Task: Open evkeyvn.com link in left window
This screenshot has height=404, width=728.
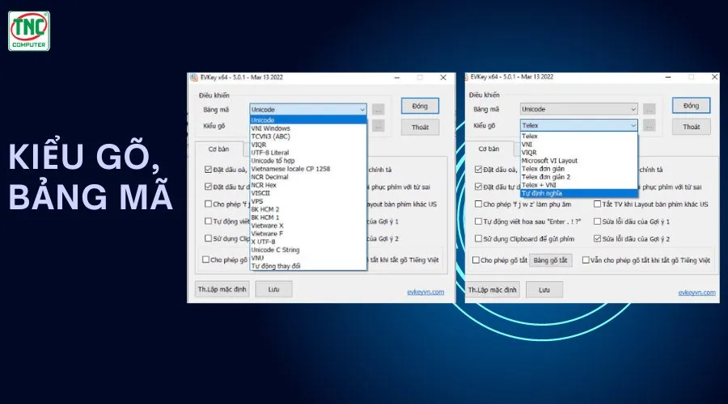Action: pos(425,292)
